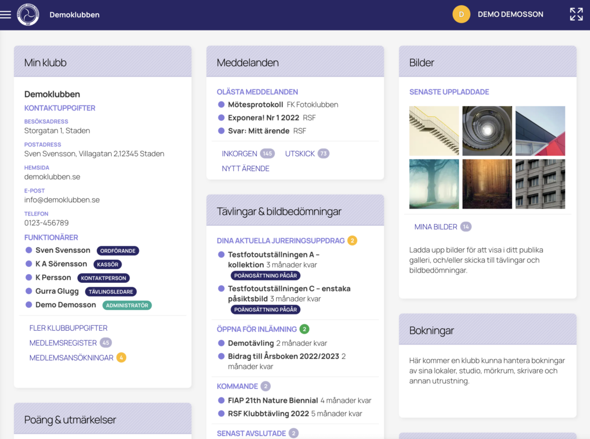This screenshot has width=590, height=439.
Task: Click the Tävlingar & bildbedömningar card header
Action: coord(296,210)
